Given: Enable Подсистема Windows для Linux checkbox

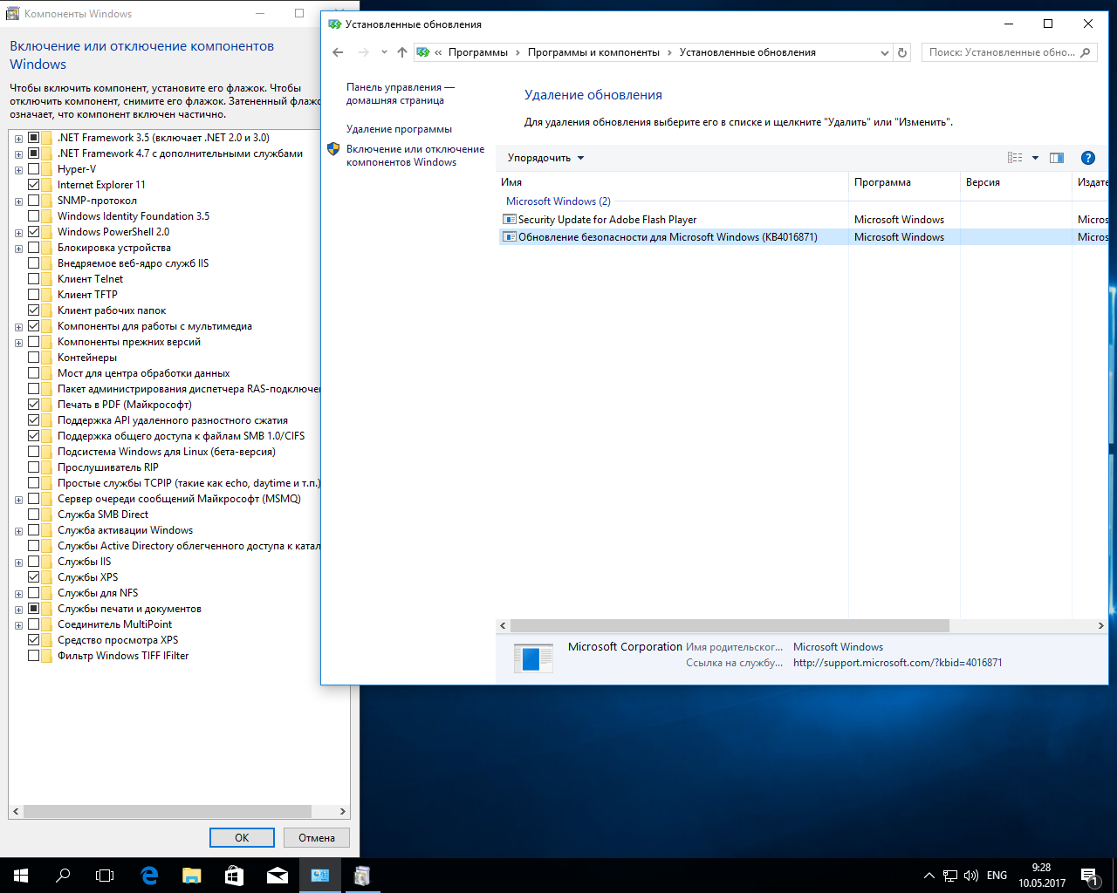Looking at the screenshot, I should (33, 452).
